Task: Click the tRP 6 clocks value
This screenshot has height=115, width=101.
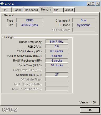Action: [57, 61]
